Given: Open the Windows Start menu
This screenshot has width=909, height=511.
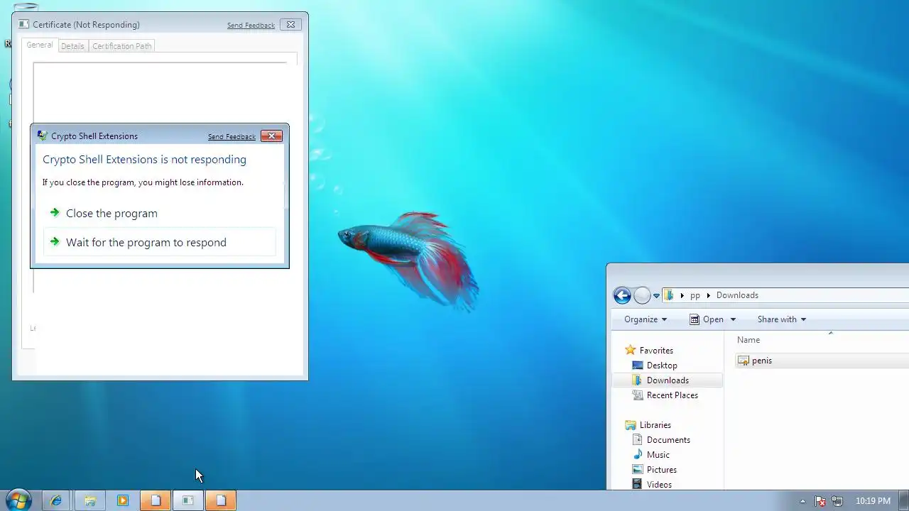Looking at the screenshot, I should click(x=18, y=500).
